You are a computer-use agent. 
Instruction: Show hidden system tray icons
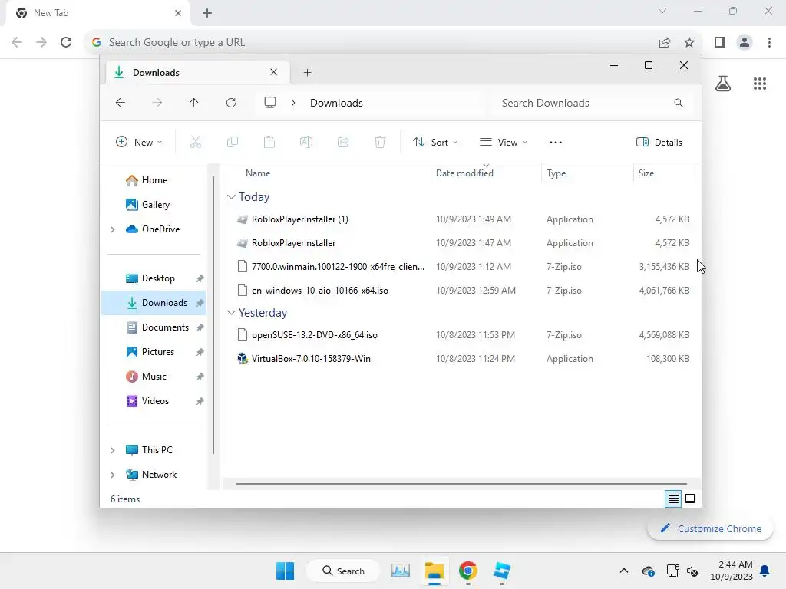[623, 571]
